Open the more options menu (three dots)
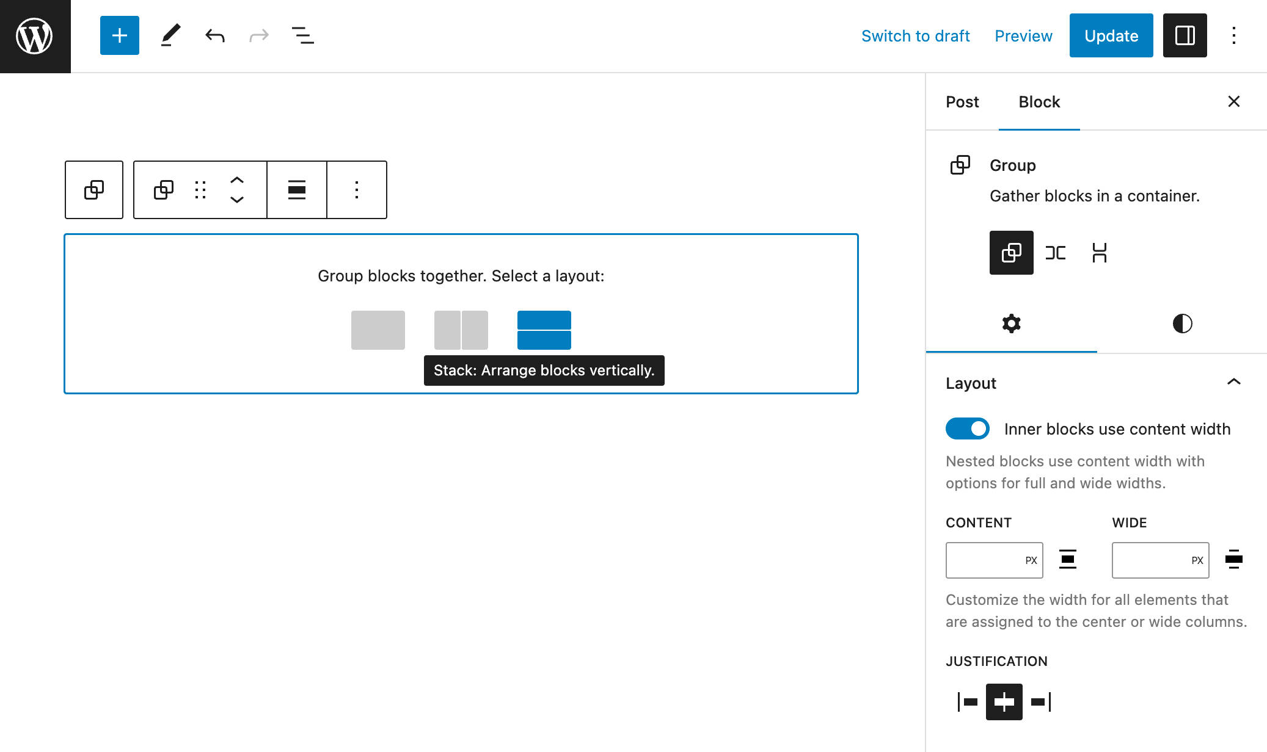Image resolution: width=1267 pixels, height=752 pixels. 356,189
